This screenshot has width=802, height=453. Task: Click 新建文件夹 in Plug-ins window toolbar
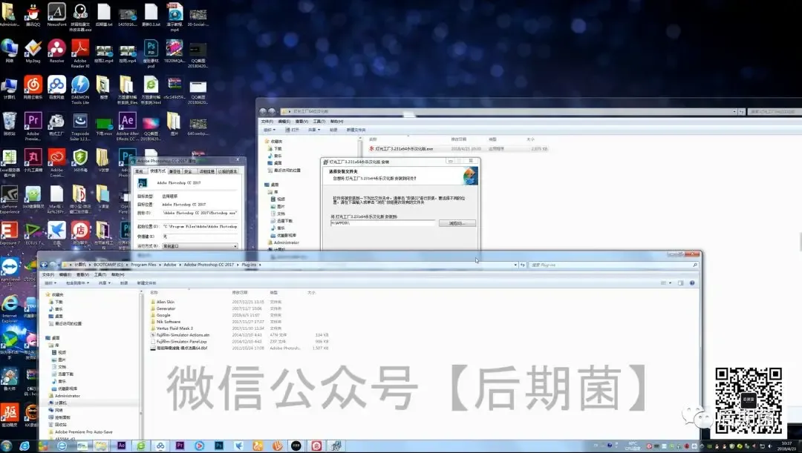point(146,283)
